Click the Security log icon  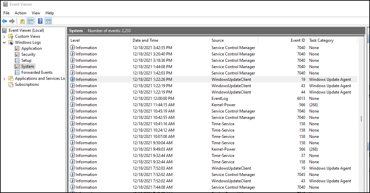[17, 54]
